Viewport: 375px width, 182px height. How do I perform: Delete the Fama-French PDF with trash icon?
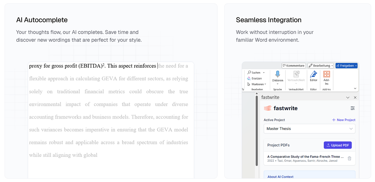[x=349, y=158]
